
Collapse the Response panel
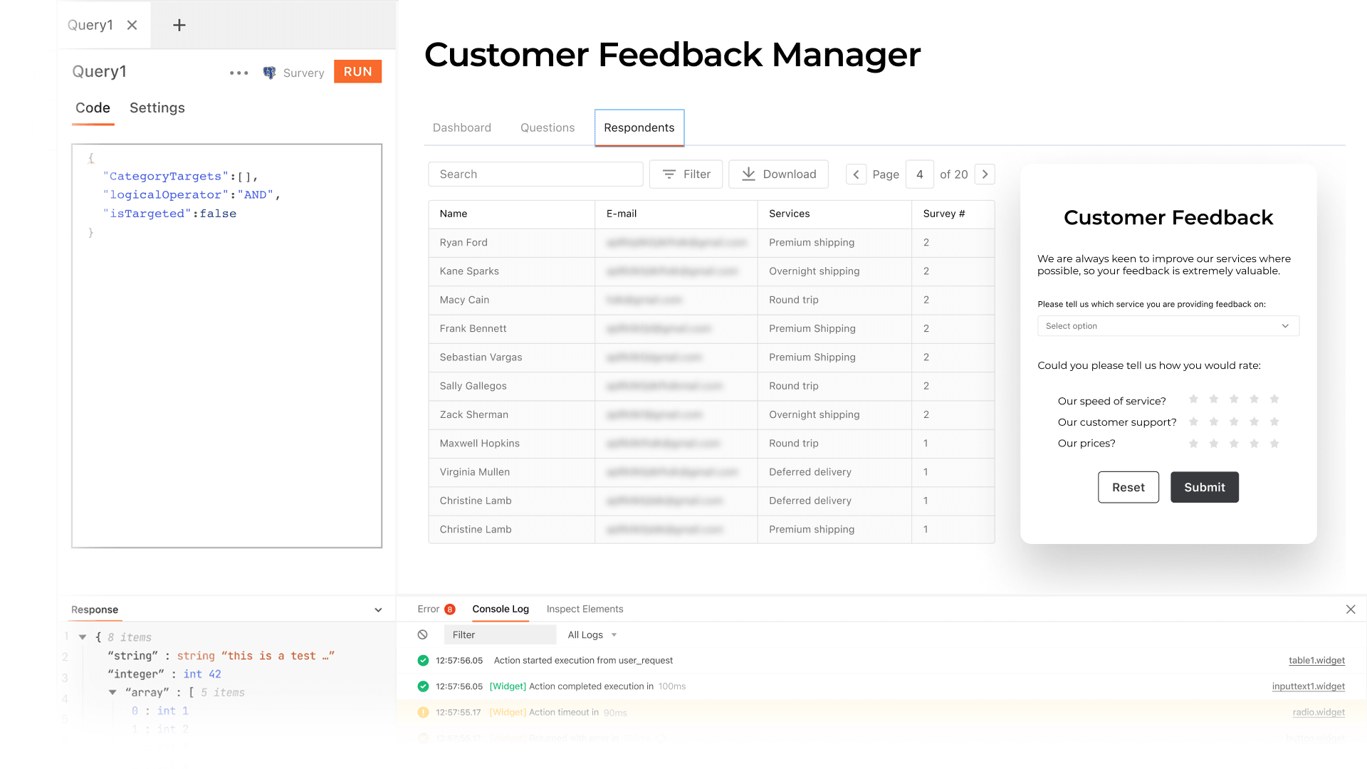378,610
